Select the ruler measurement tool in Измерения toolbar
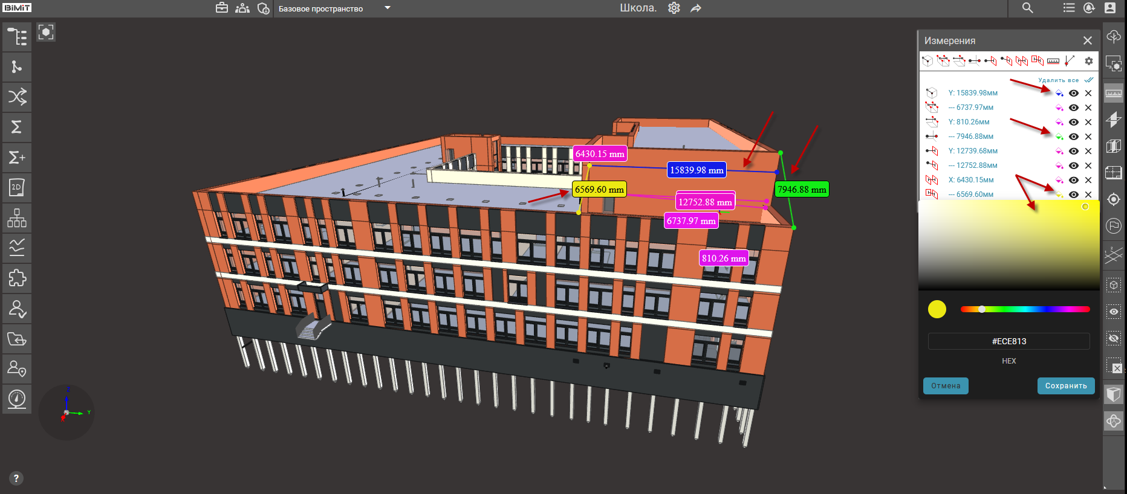This screenshot has height=494, width=1127. tap(1053, 61)
